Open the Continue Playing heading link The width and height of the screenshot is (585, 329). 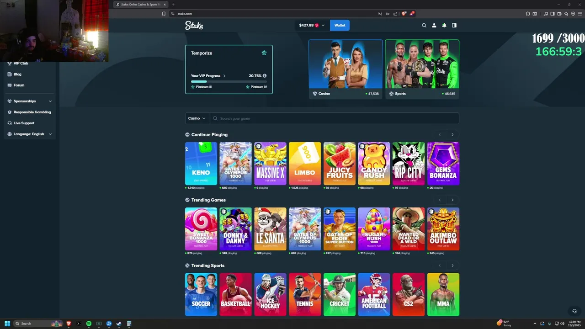tap(209, 134)
